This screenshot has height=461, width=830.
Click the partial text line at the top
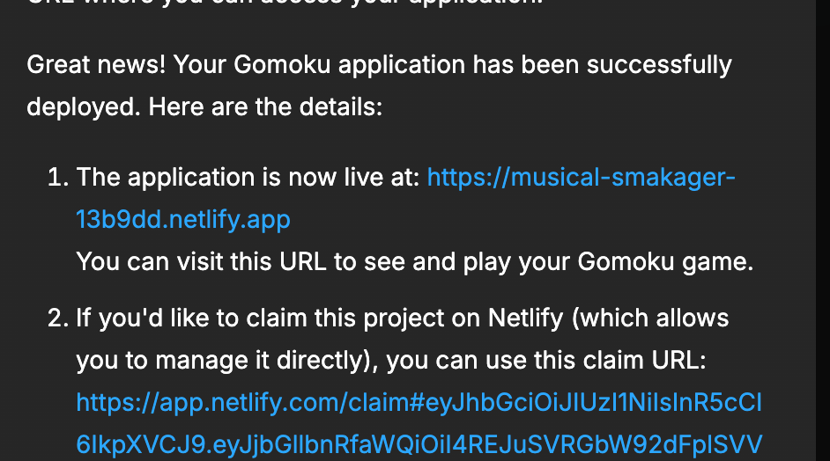pos(291,4)
